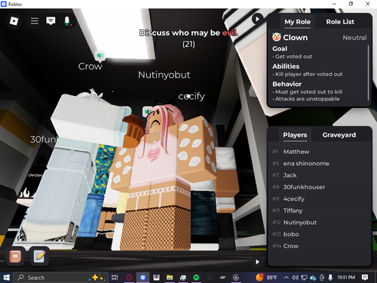Open the Opera browser taskbar icon
This screenshot has height=283, width=377.
click(x=129, y=278)
